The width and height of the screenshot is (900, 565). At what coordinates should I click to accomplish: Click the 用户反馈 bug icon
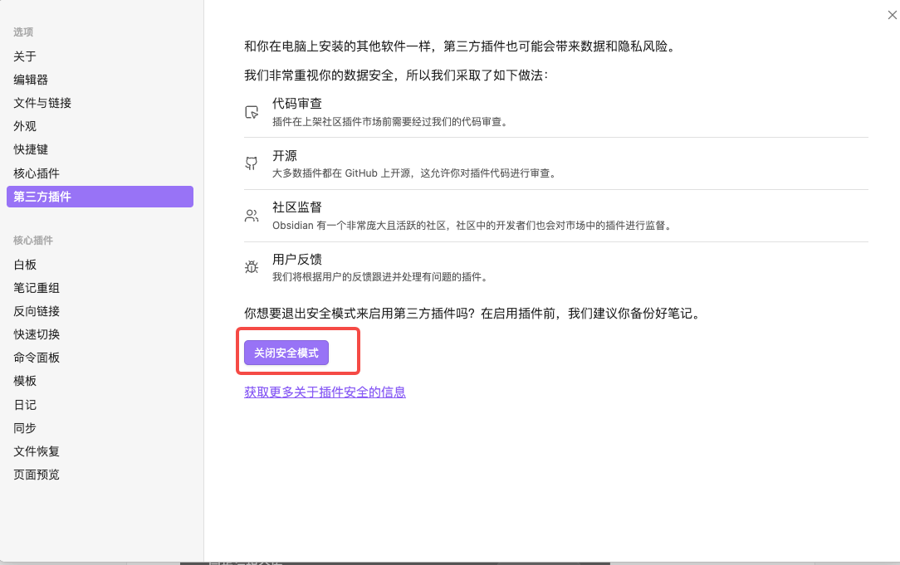pyautogui.click(x=251, y=266)
